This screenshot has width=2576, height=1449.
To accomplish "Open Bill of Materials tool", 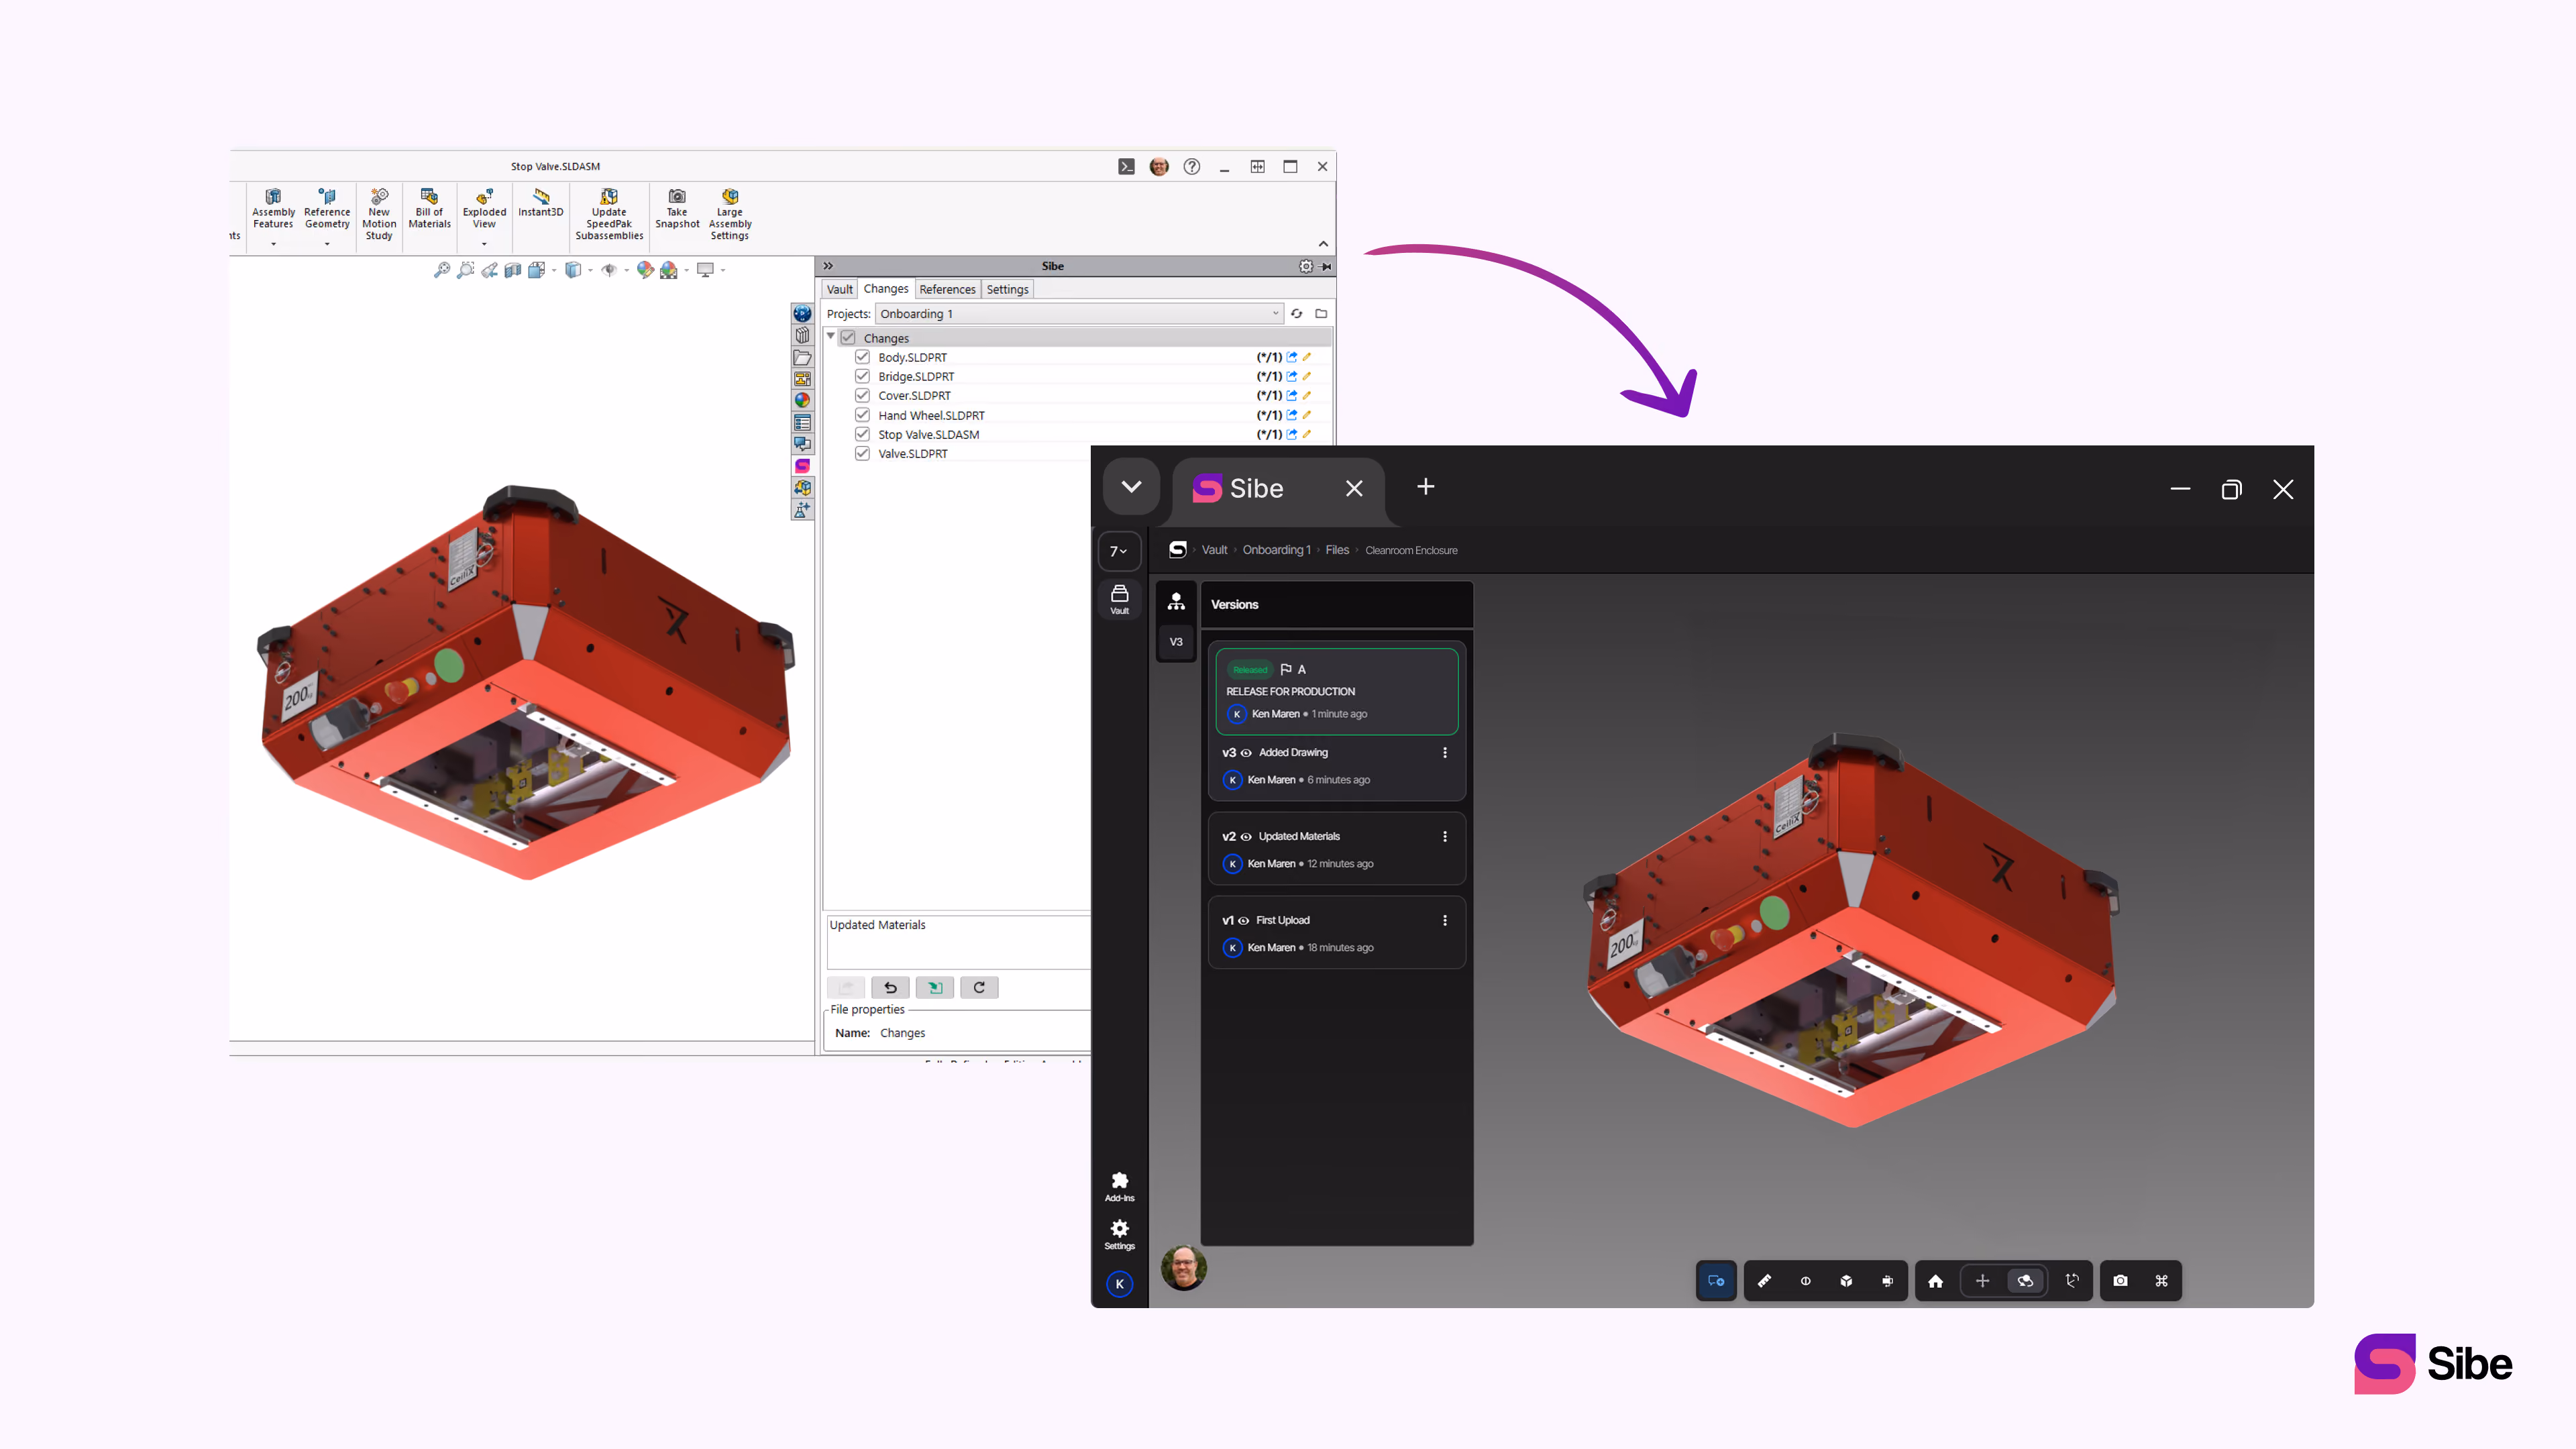I will point(429,209).
